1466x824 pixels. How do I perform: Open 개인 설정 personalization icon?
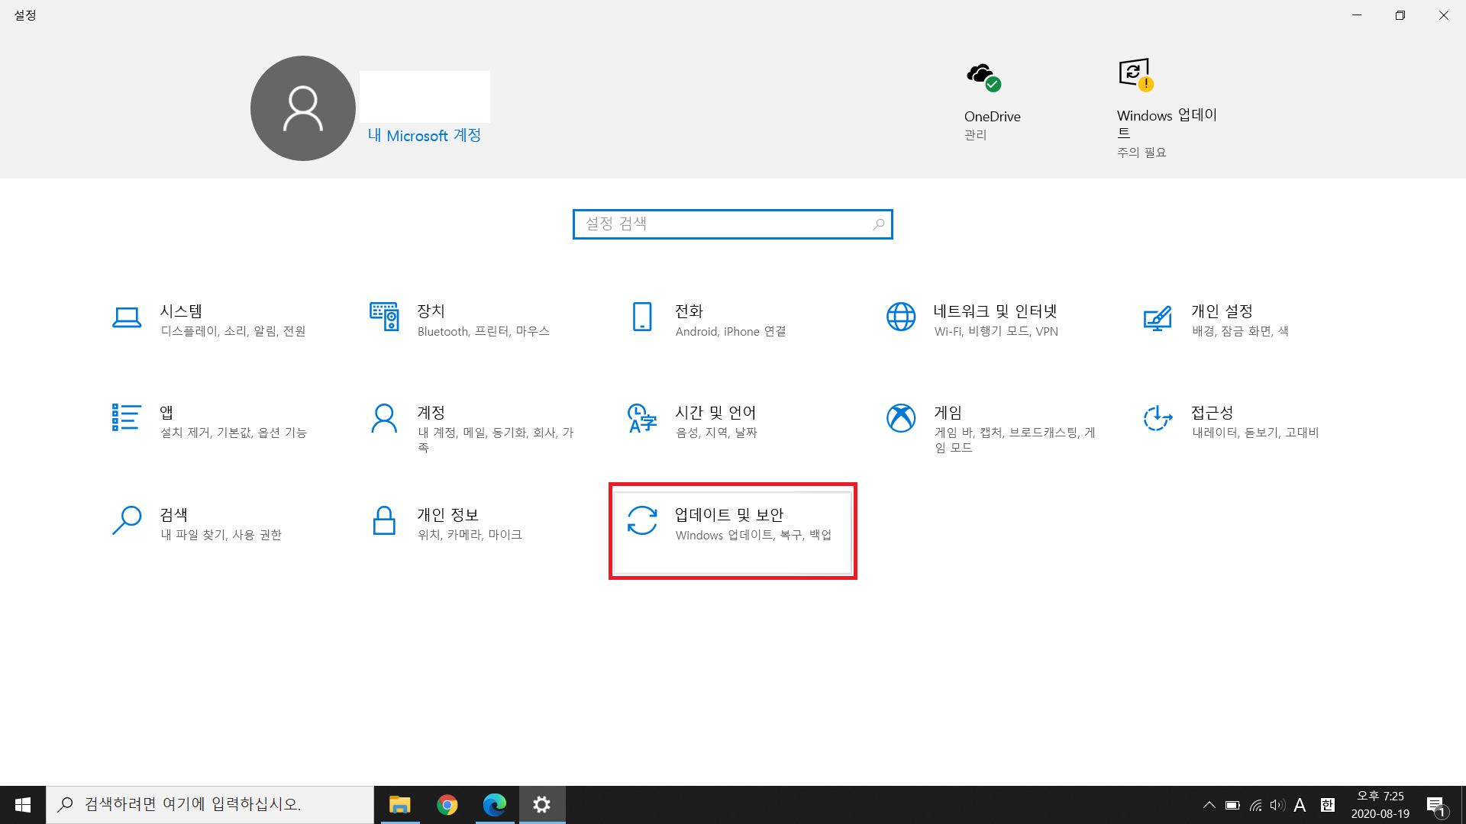point(1158,318)
